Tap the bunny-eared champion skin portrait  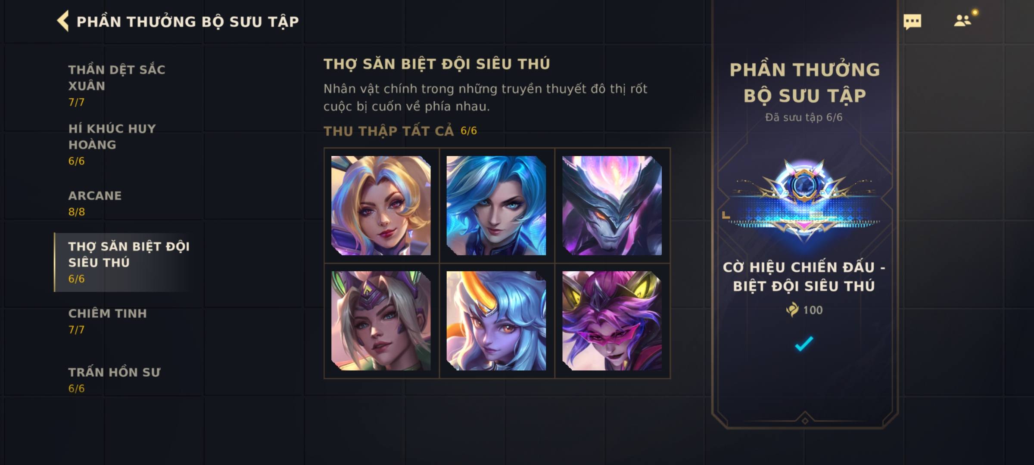tap(381, 321)
